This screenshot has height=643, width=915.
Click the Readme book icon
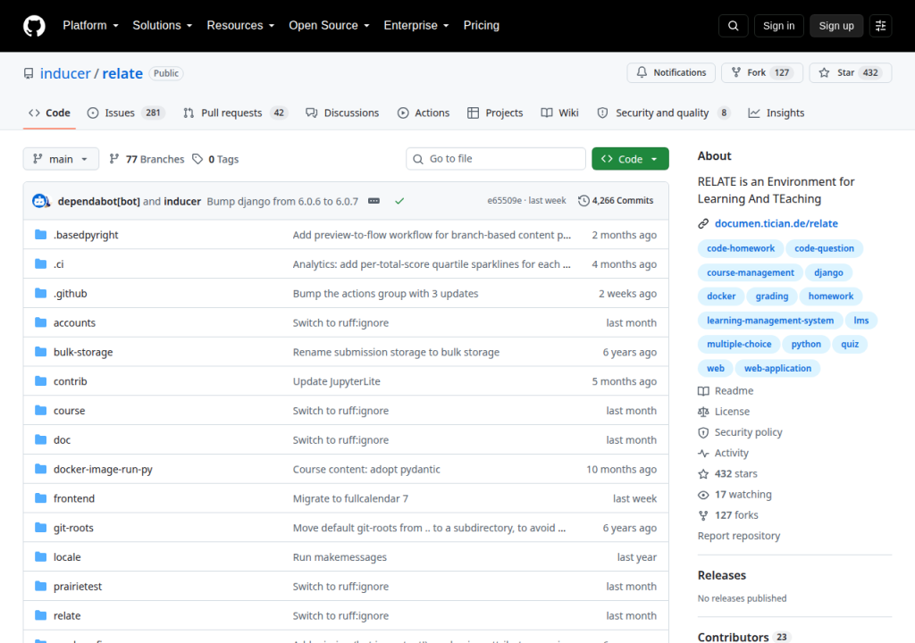click(703, 391)
